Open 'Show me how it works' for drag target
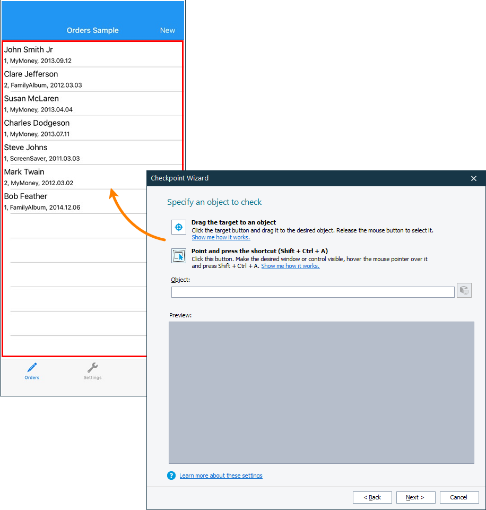Screen dimensions: 486x510 221,237
